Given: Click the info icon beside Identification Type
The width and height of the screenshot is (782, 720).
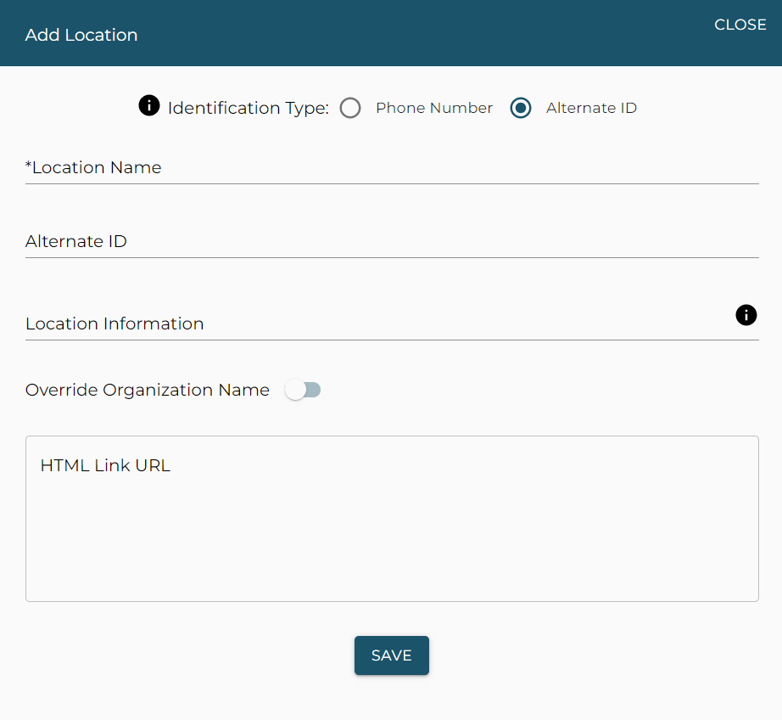Looking at the screenshot, I should click(148, 106).
